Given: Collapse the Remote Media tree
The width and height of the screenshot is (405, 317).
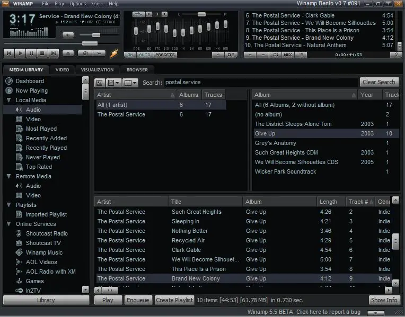Looking at the screenshot, I should 9,176.
